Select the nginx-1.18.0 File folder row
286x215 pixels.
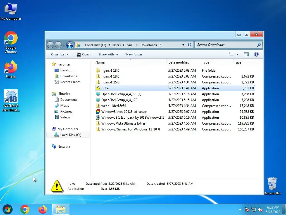click(175, 70)
